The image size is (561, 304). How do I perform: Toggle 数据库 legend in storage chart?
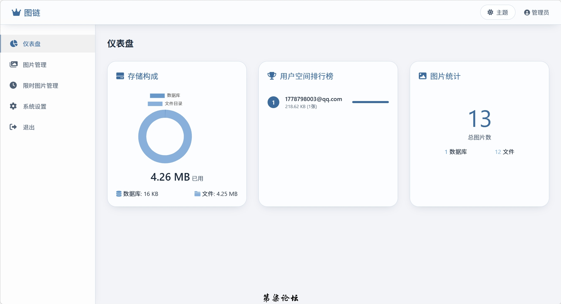[165, 95]
